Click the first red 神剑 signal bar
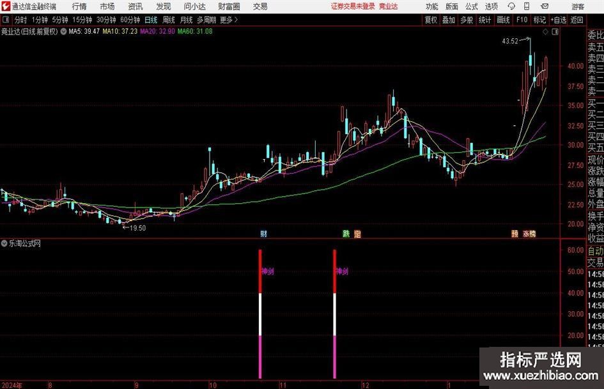This screenshot has height=389, width=604. click(x=260, y=271)
